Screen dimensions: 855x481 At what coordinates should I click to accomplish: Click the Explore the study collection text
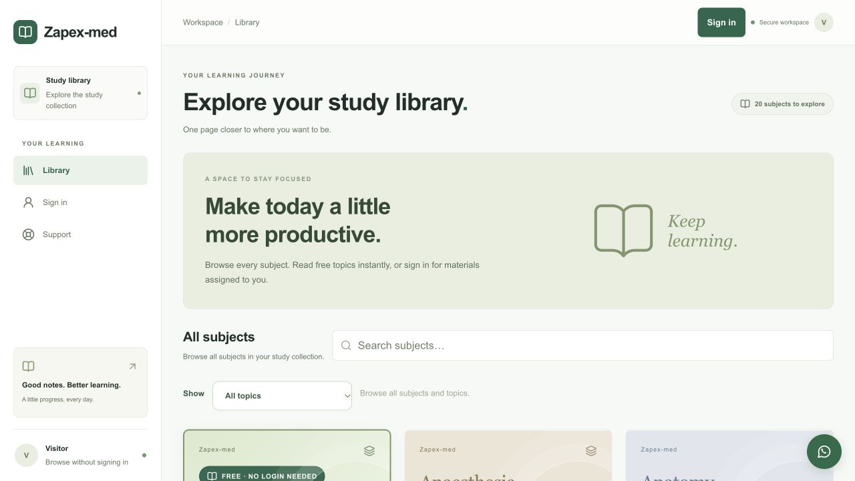[74, 100]
